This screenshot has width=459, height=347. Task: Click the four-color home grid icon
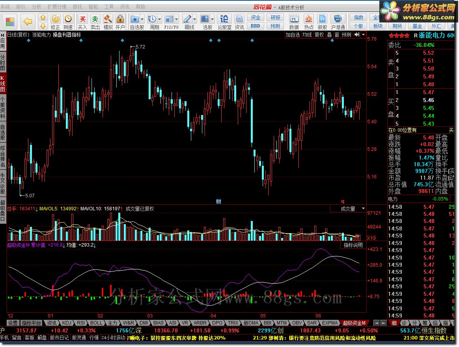[x=10, y=22]
